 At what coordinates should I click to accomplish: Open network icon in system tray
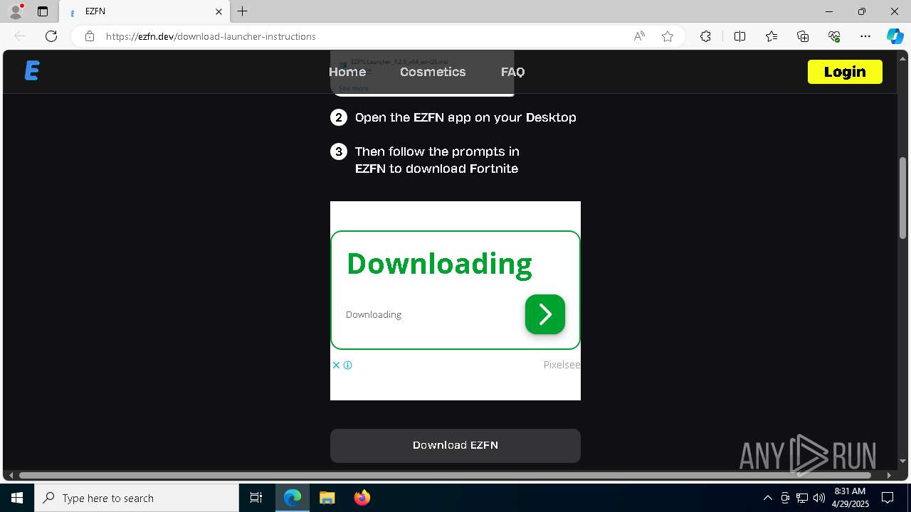tap(802, 498)
